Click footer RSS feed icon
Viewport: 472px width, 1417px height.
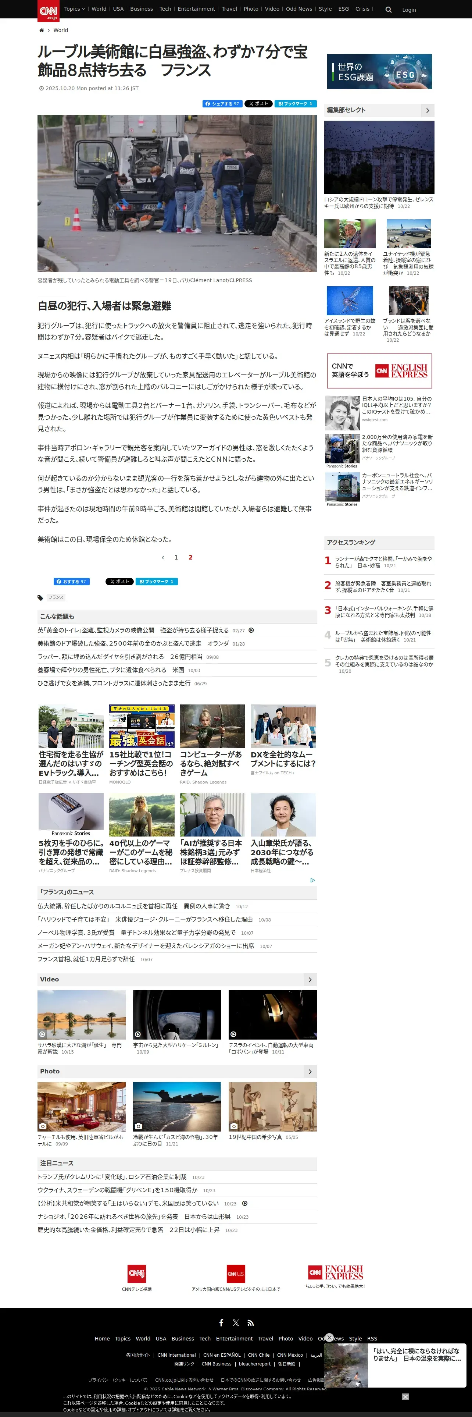click(251, 1323)
